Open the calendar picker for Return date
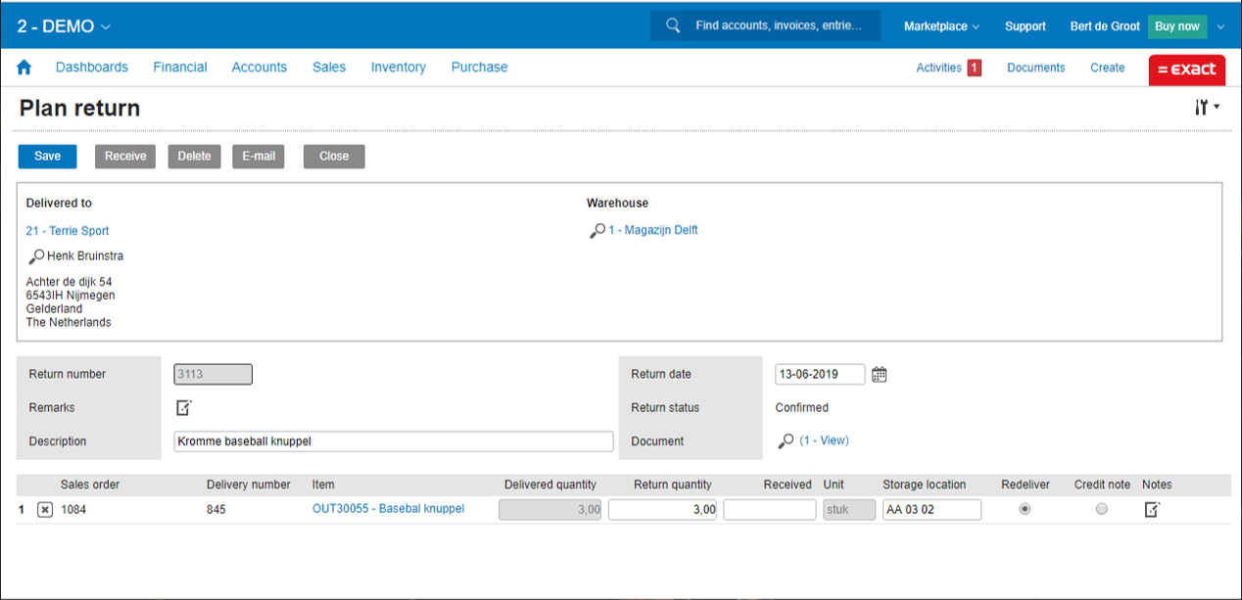The image size is (1242, 600). click(x=879, y=374)
